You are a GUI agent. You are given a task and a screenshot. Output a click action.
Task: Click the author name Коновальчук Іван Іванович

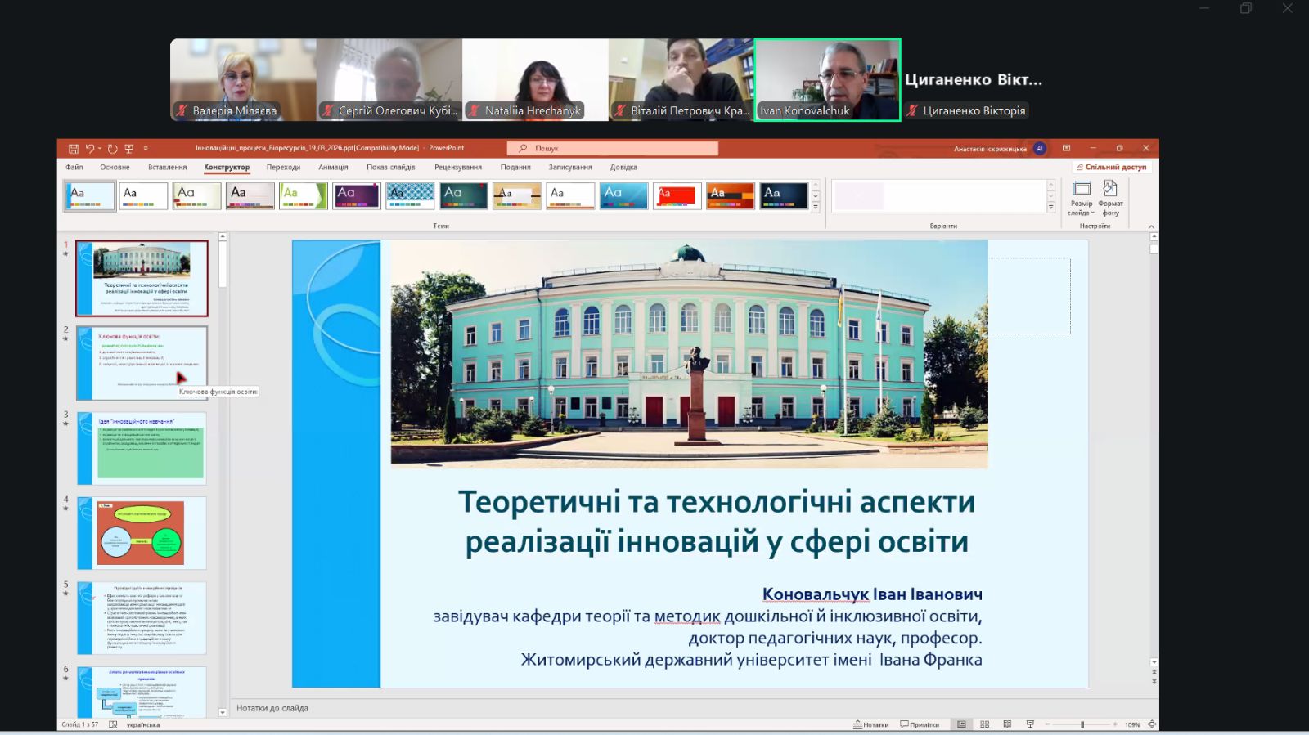[x=872, y=594]
